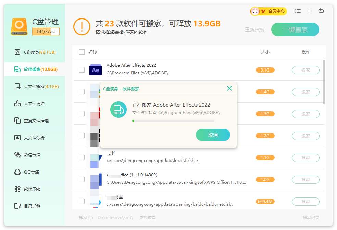The width and height of the screenshot is (337, 230).
Task: Check the checkbox in the 1.4G row
Action: click(x=82, y=92)
